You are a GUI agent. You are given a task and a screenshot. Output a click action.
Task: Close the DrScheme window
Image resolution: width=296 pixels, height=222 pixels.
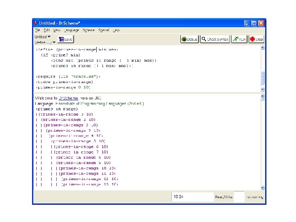pyautogui.click(x=261, y=23)
